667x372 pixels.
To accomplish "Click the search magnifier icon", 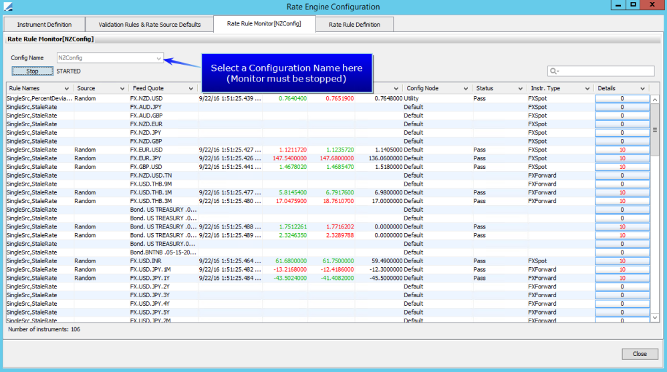I will 553,71.
